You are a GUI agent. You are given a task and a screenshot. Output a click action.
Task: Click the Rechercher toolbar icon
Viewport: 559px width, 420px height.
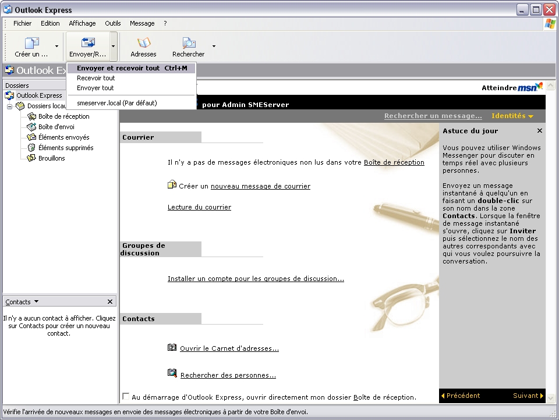tap(189, 42)
